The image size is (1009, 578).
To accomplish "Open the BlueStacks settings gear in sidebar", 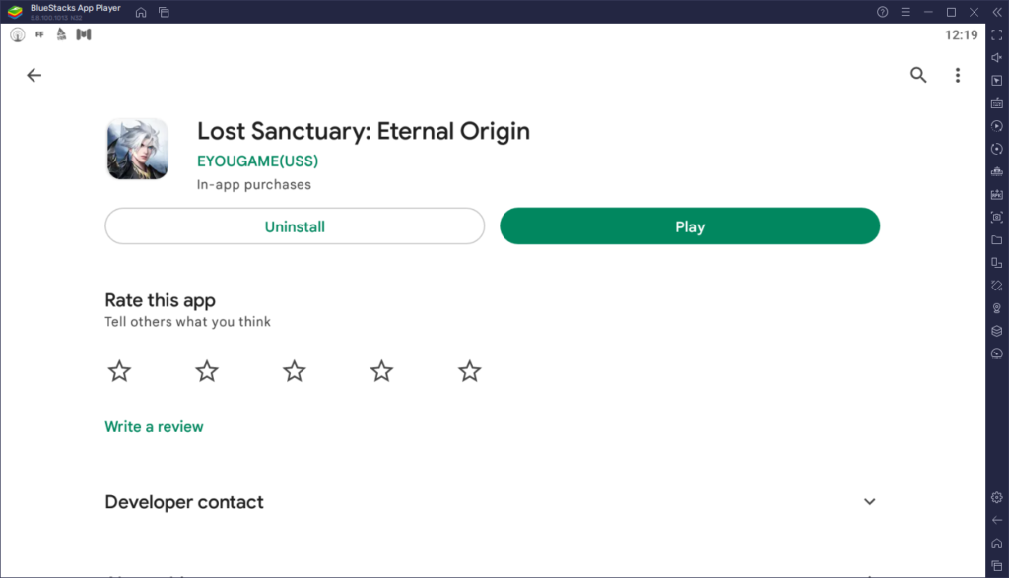I will point(996,498).
